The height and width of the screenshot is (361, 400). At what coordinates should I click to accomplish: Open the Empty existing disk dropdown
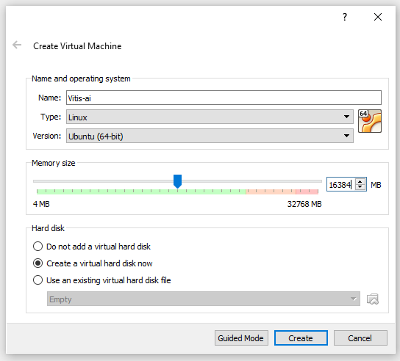(x=204, y=299)
